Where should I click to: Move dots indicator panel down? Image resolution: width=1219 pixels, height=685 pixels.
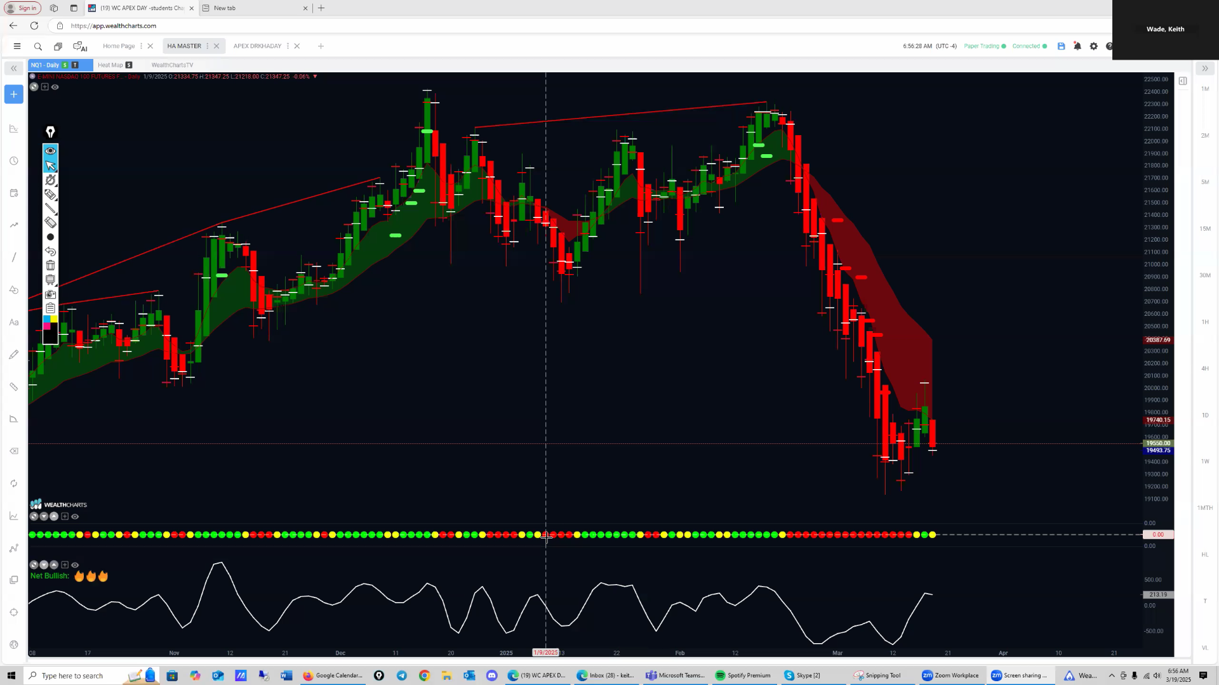[x=44, y=517]
